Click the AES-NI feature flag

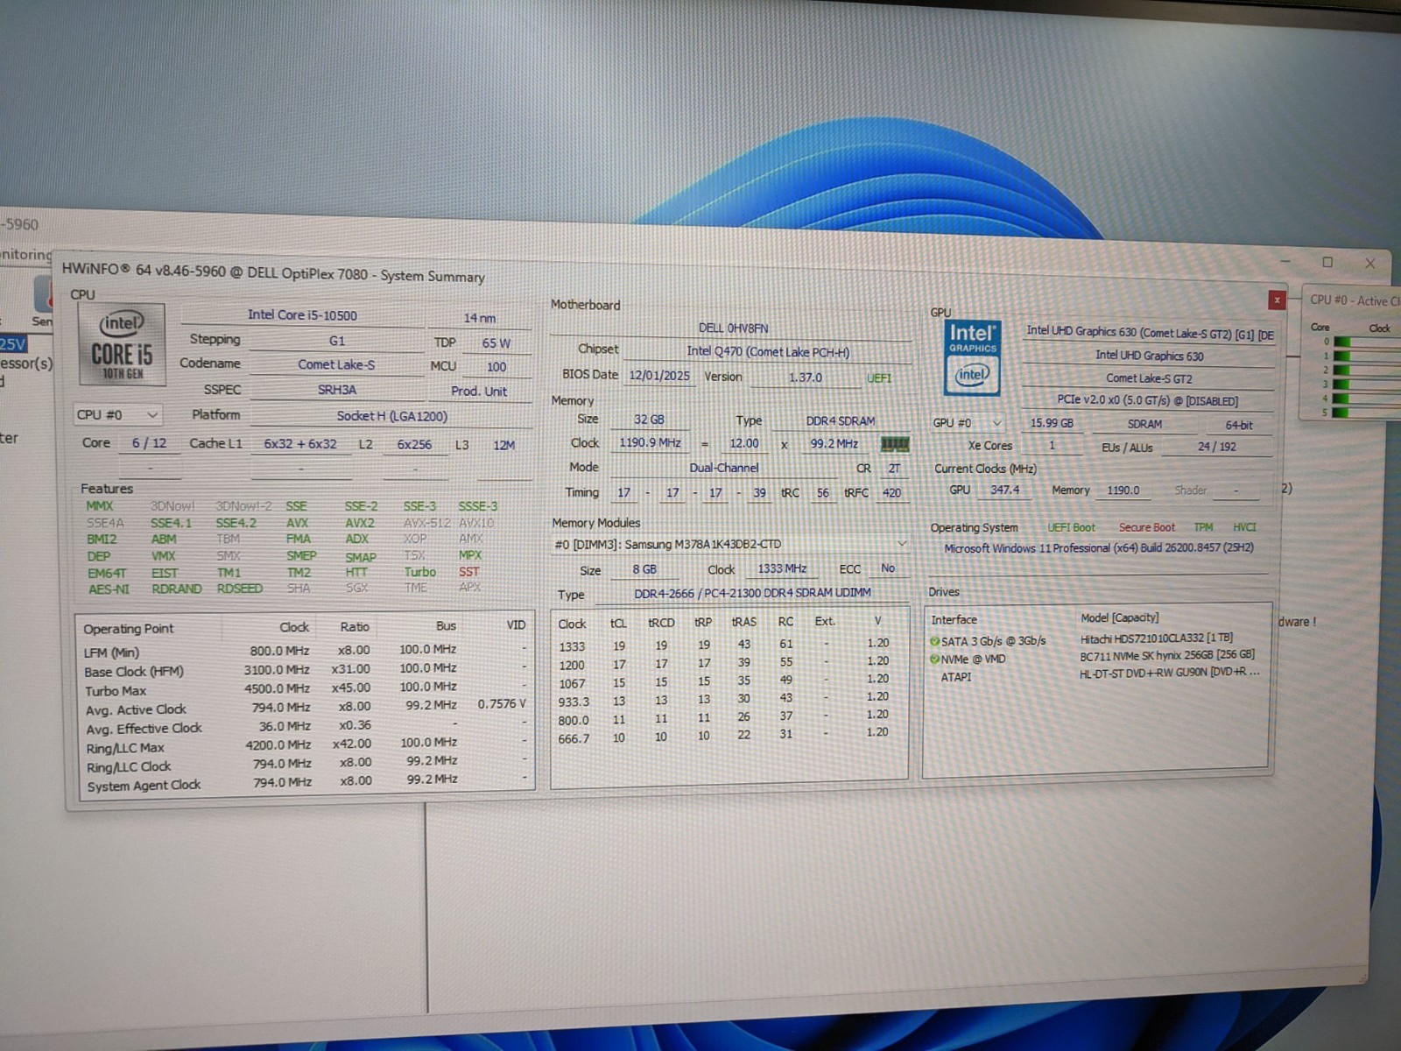tap(109, 589)
